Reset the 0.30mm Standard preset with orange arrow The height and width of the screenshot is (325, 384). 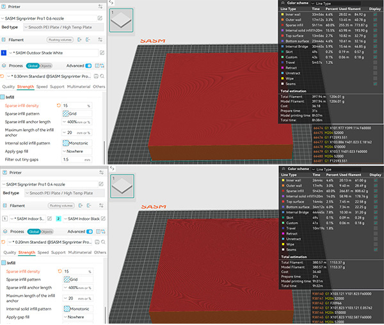coord(2,76)
